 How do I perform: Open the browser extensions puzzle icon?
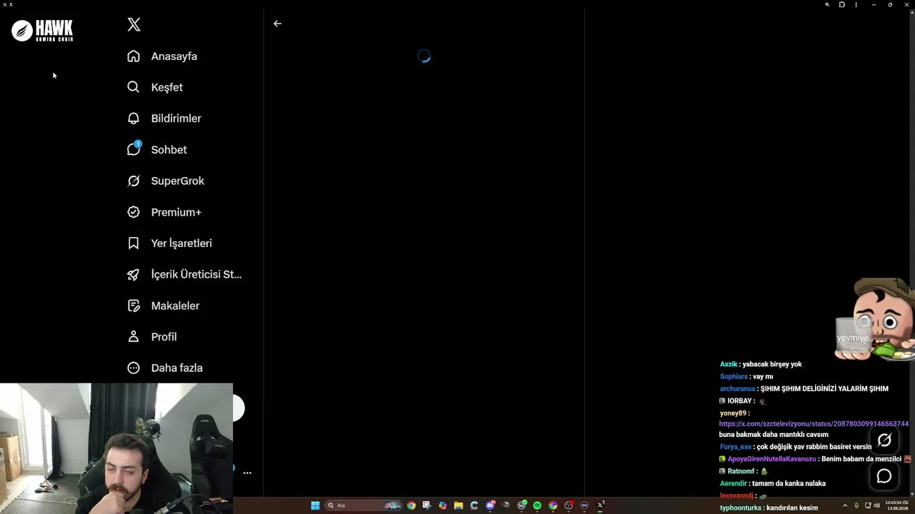point(842,5)
